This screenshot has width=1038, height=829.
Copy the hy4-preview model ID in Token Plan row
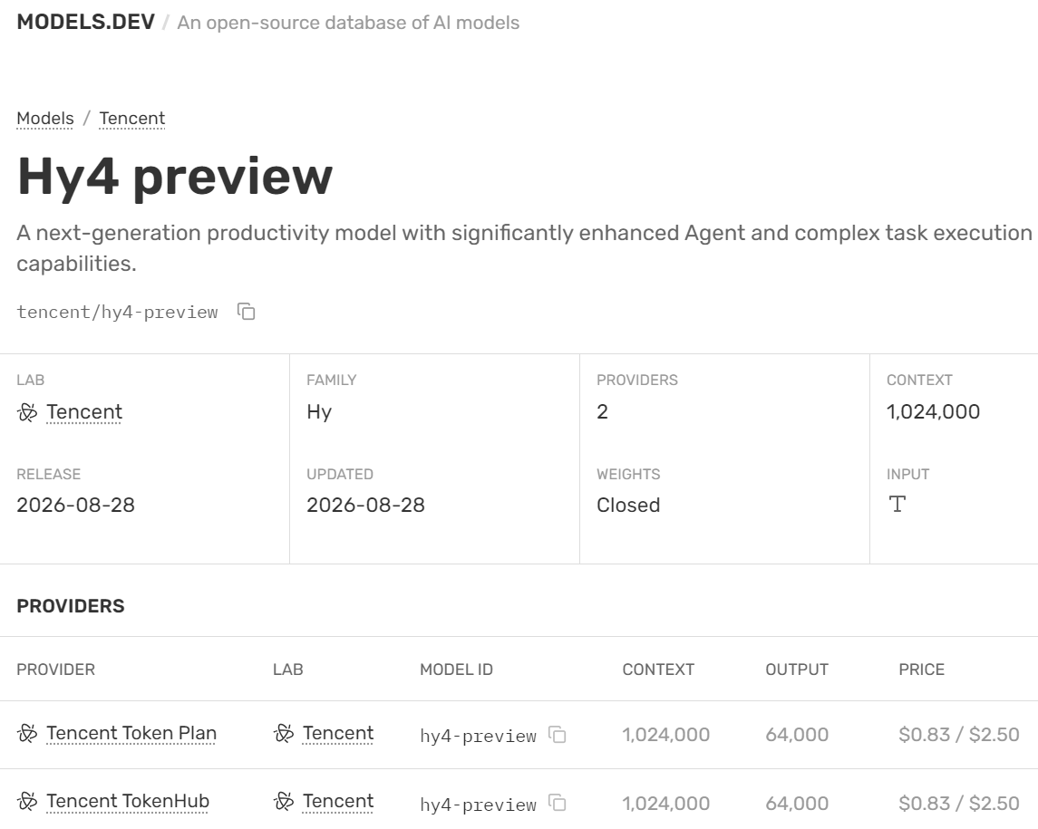tap(558, 735)
